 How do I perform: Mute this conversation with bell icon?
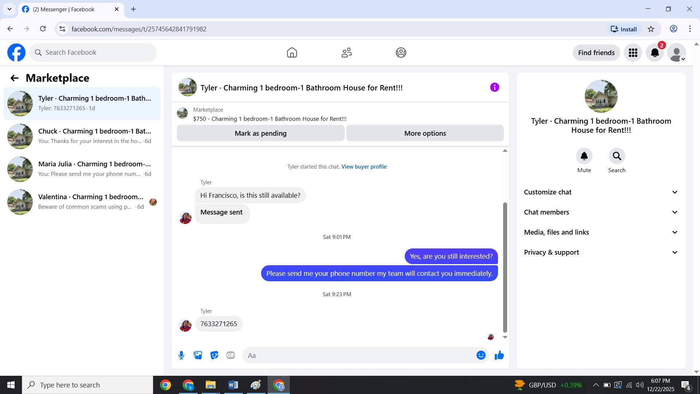(584, 156)
